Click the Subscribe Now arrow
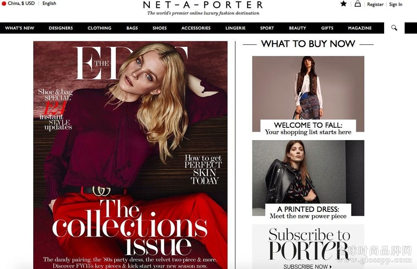The height and width of the screenshot is (269, 417). pos(331,267)
